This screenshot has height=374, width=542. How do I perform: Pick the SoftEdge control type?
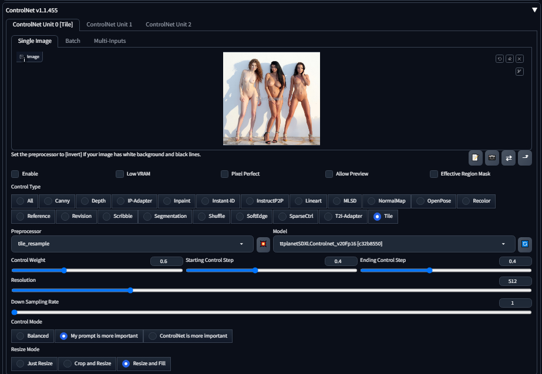tap(252, 217)
